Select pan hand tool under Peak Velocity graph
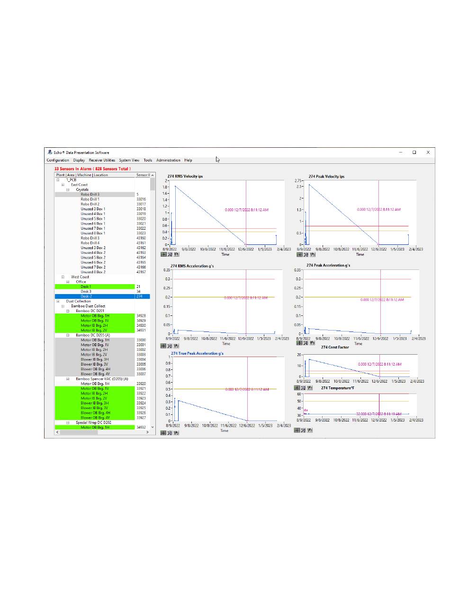The width and height of the screenshot is (450, 600). pyautogui.click(x=312, y=254)
